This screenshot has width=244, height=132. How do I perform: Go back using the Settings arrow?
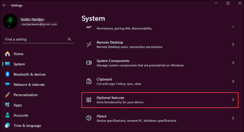(x=4, y=5)
